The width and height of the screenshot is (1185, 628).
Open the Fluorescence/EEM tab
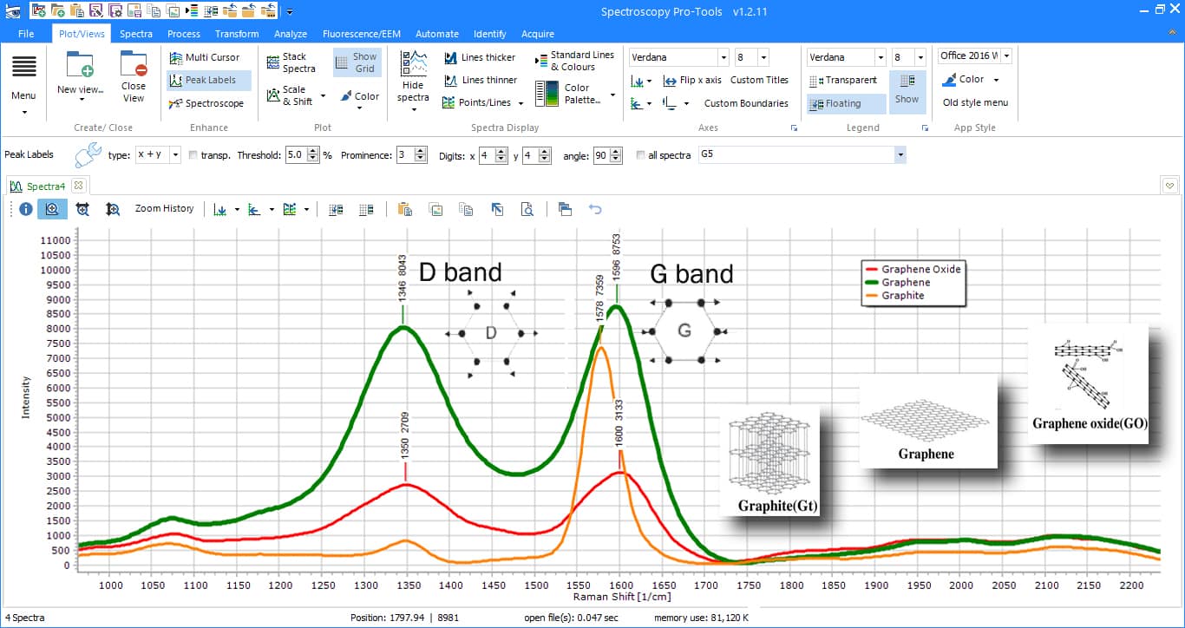coord(359,34)
